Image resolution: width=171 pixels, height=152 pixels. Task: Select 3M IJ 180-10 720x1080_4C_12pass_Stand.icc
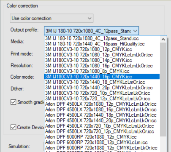pos(102,38)
